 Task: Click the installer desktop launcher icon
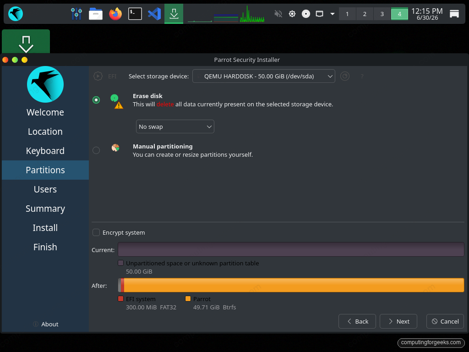click(26, 42)
